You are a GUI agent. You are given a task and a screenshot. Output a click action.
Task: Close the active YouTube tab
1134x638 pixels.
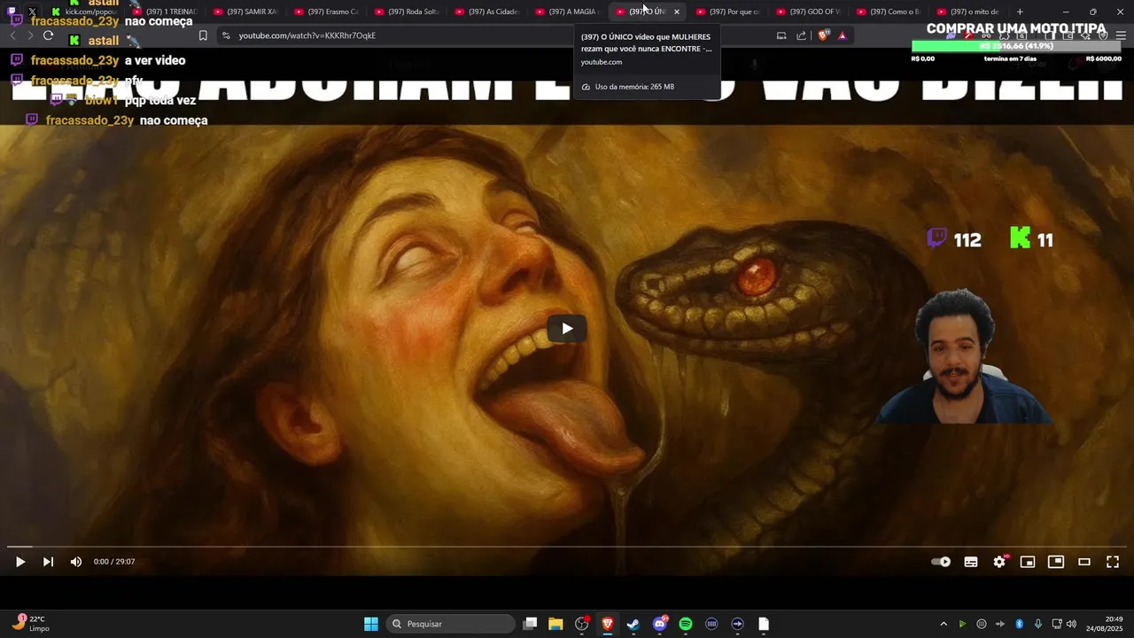[x=676, y=12]
